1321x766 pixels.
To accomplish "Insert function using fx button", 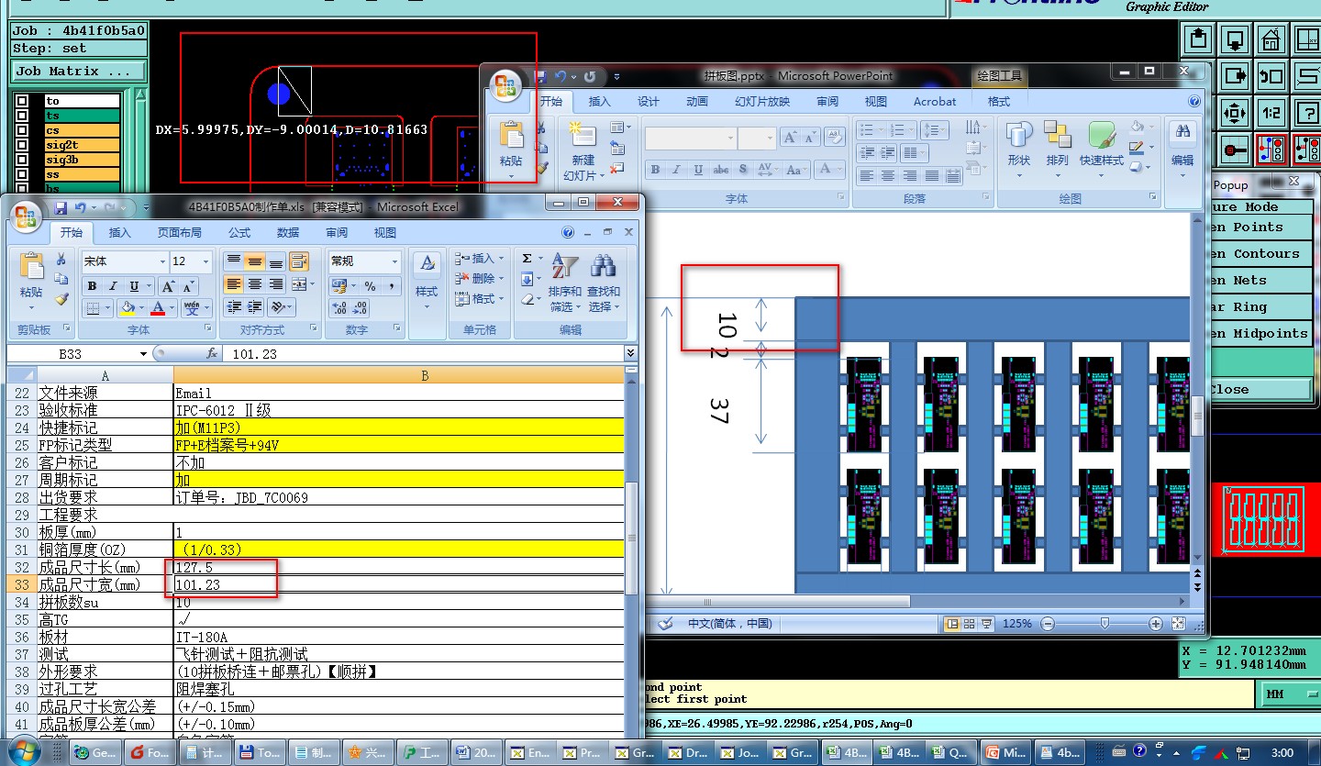I will [212, 353].
